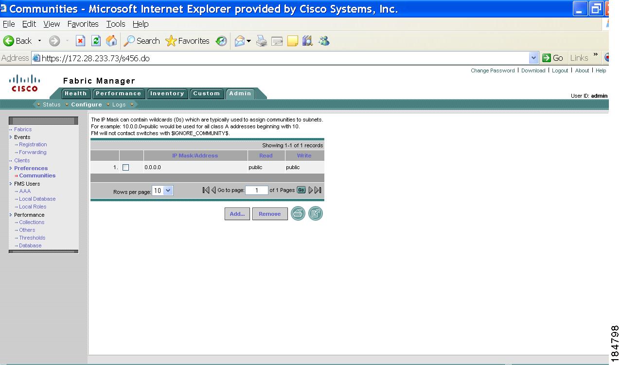
Task: Click the Go button beside address bar
Action: tap(553, 58)
